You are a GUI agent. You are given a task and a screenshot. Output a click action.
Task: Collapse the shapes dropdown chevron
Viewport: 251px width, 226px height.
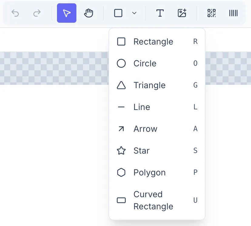tap(134, 13)
